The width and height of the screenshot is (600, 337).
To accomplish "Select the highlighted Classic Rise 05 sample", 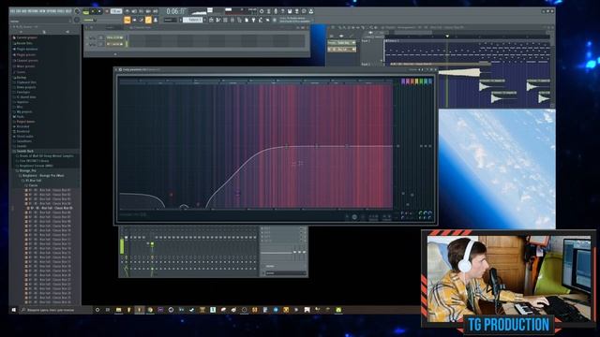I will 51,208.
